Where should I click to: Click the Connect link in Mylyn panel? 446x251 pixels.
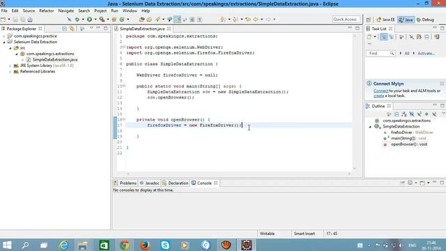pyautogui.click(x=380, y=91)
